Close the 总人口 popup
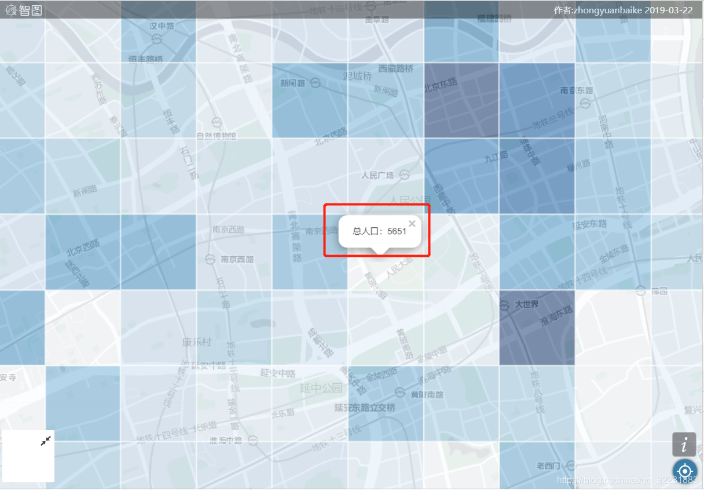Image resolution: width=704 pixels, height=491 pixels. 412,223
